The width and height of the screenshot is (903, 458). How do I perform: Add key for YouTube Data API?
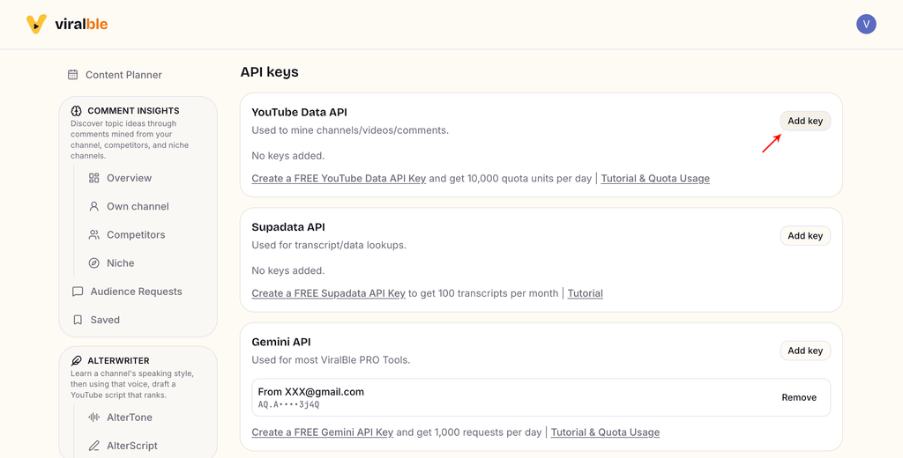[805, 121]
